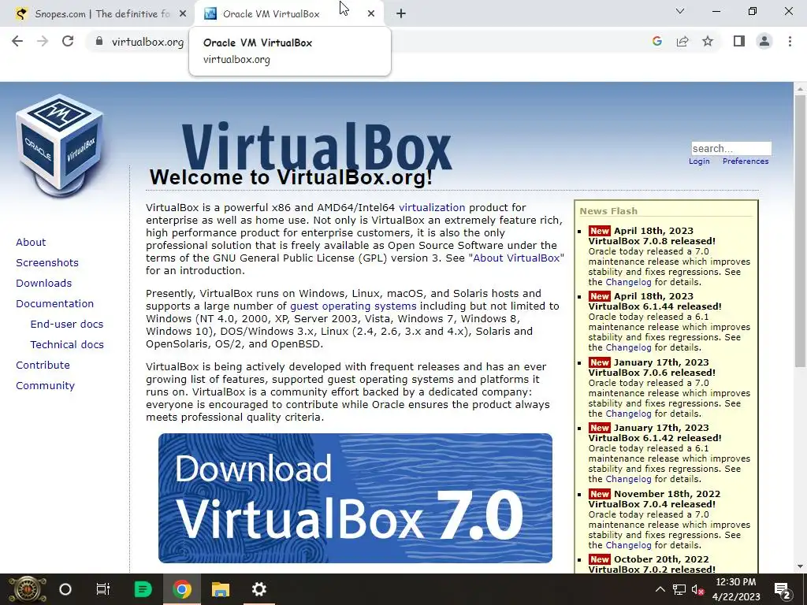Open Settings gear on taskbar
The width and height of the screenshot is (807, 605).
[x=258, y=589]
